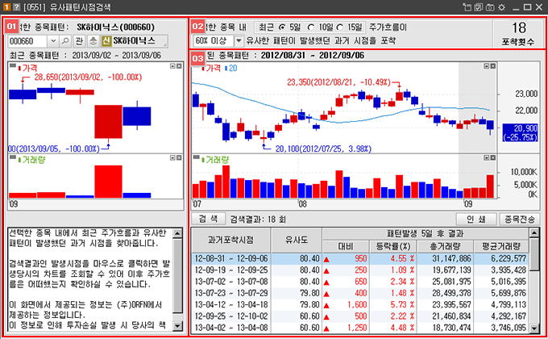Select the 5일 recent period radio

[282, 27]
